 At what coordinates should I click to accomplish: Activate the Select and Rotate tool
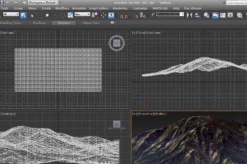pyautogui.click(x=62, y=15)
